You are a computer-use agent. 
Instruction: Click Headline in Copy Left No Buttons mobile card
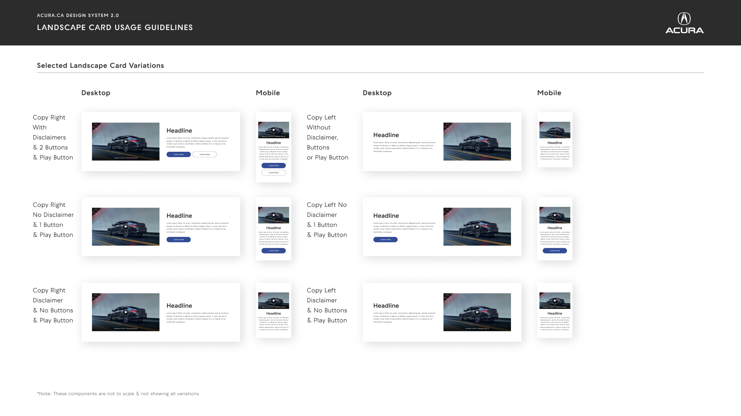[x=555, y=314]
